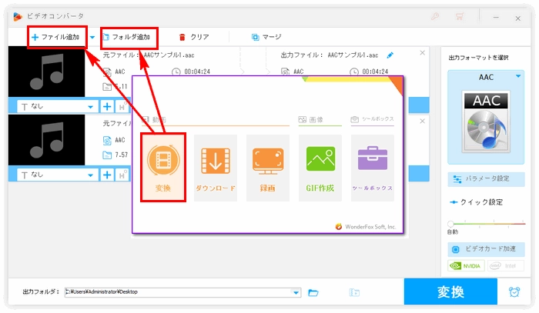539x313 pixels.
Task: Click the クイック設定 quality slider handle
Action: [450, 224]
